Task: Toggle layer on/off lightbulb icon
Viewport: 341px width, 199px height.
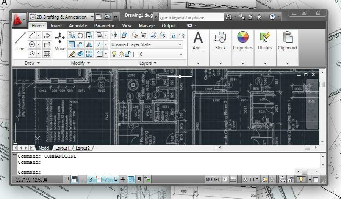Action: tap(114, 54)
